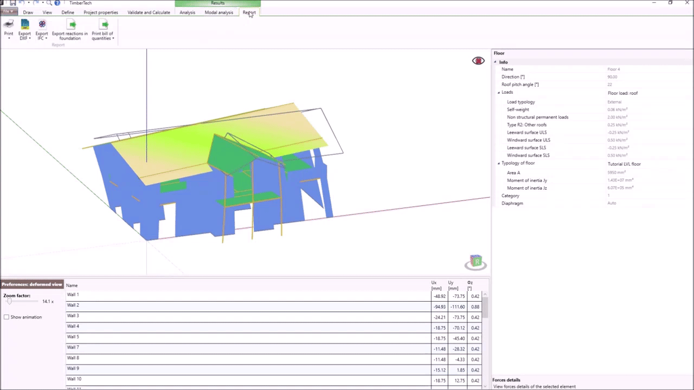Switch to the Modal analysis tab
Image resolution: width=694 pixels, height=390 pixels.
click(219, 12)
